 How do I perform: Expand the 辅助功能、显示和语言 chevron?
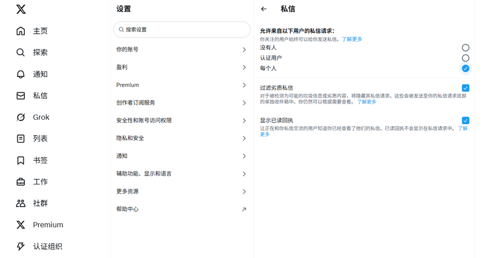click(244, 174)
